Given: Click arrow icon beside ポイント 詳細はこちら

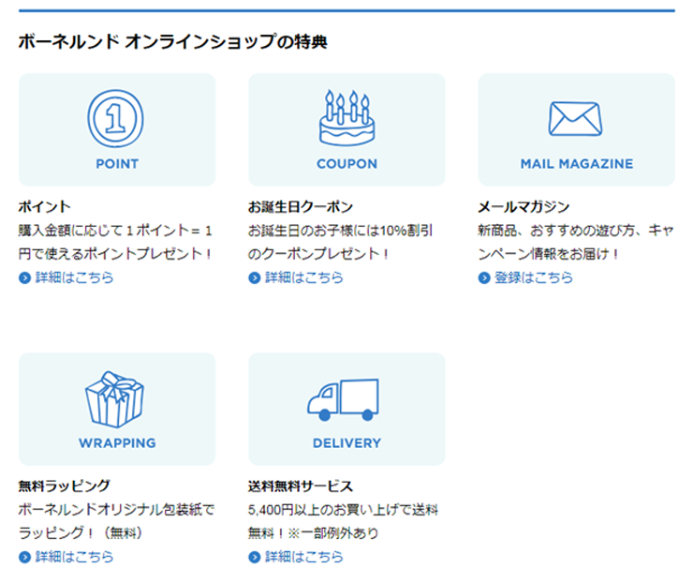Looking at the screenshot, I should tap(25, 277).
